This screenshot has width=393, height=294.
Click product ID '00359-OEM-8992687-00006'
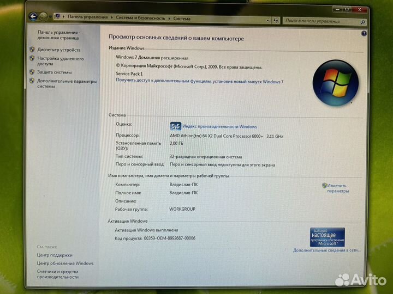tap(170, 238)
